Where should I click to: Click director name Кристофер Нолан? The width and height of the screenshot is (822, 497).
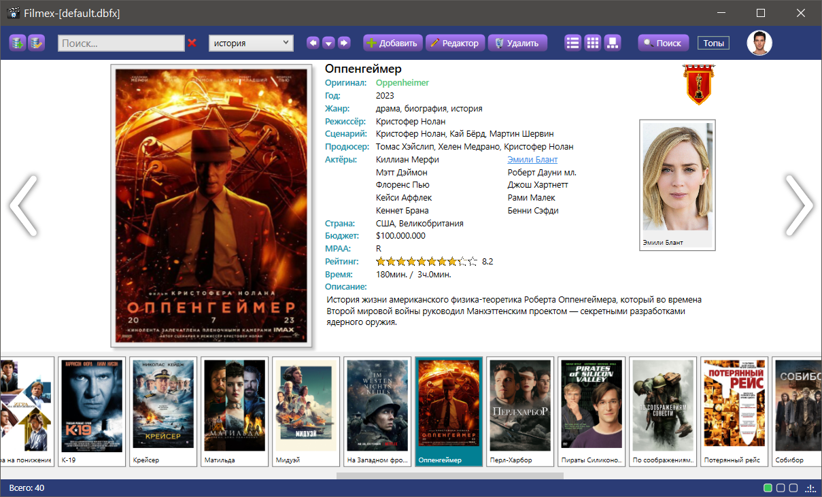411,121
